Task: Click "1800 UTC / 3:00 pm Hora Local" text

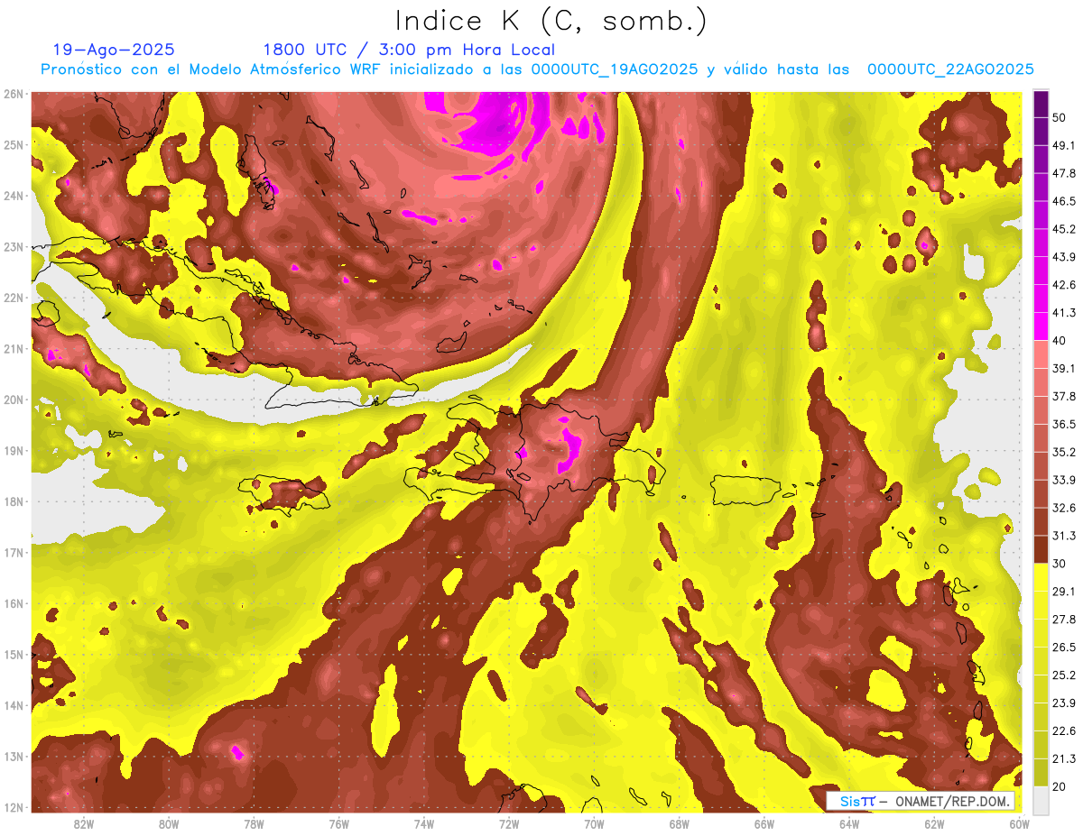Action: point(409,51)
